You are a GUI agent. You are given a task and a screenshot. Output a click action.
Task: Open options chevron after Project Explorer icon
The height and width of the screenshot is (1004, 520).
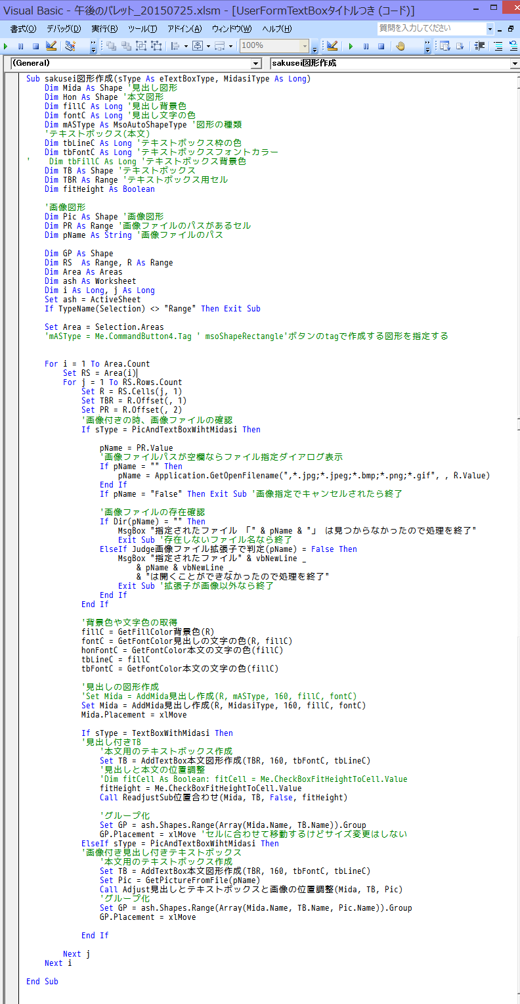93,47
